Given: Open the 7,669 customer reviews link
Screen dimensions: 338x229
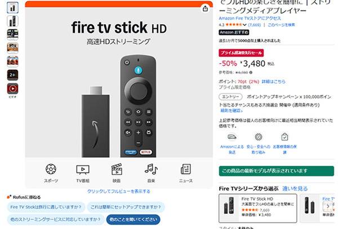Looking at the screenshot, I should tap(255, 25).
